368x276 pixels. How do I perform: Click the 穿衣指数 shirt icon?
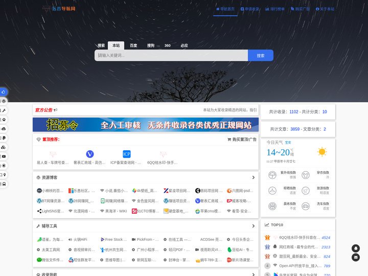(305, 175)
